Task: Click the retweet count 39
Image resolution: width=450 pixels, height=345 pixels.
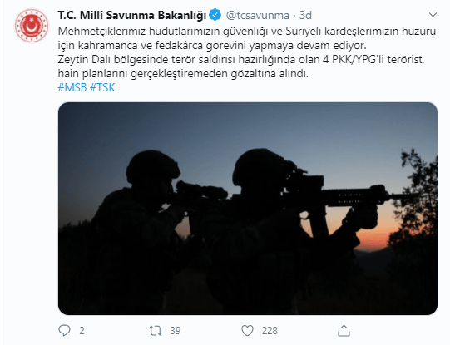Action: pyautogui.click(x=176, y=331)
